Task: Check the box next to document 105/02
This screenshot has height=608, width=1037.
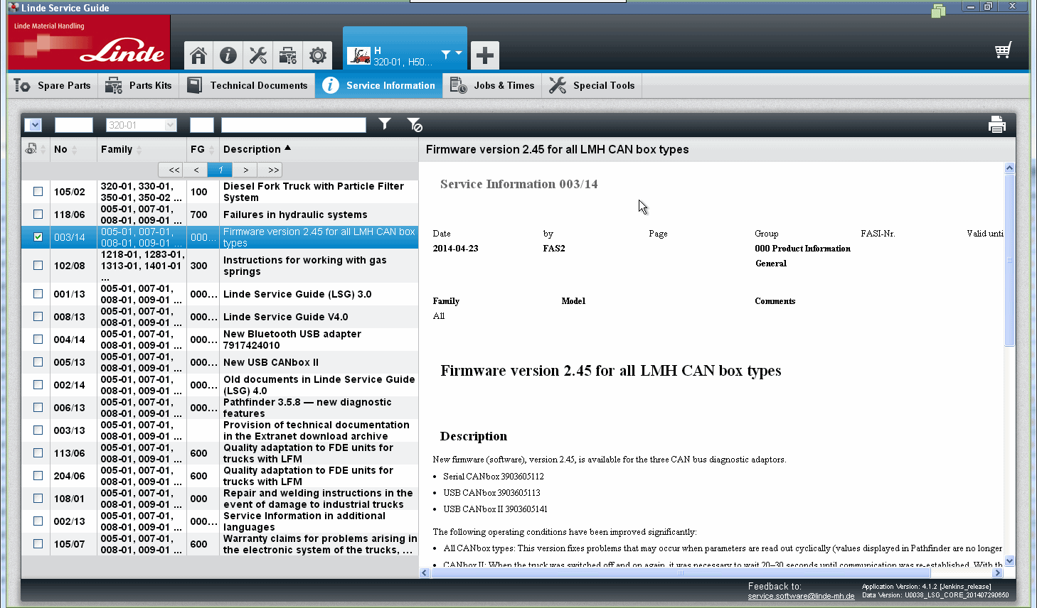Action: pyautogui.click(x=37, y=191)
